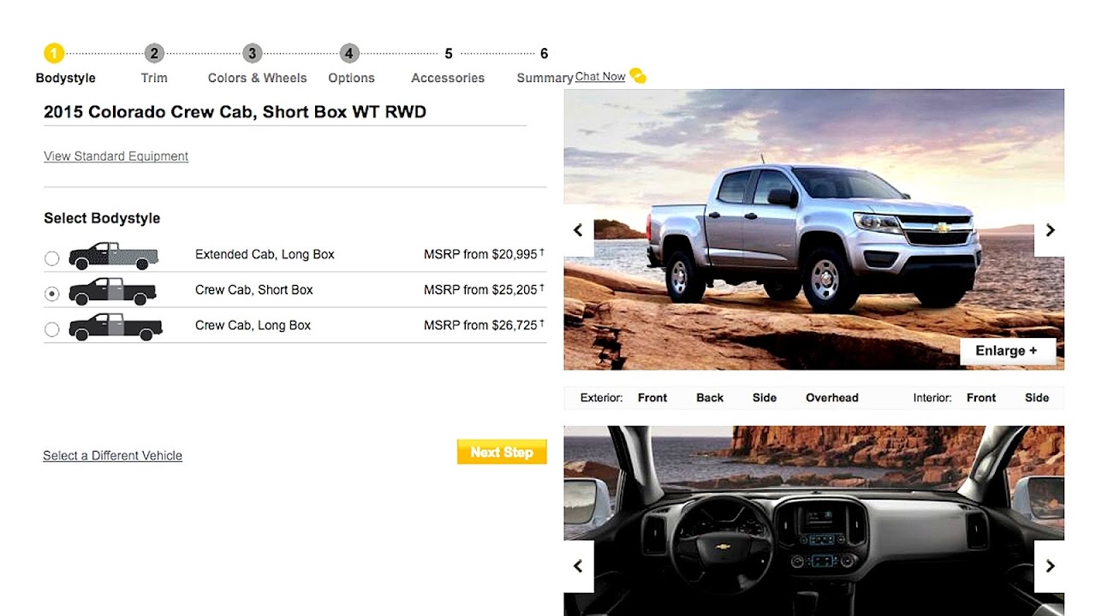1096x616 pixels.
Task: Show the Interior Front view
Action: coord(981,398)
